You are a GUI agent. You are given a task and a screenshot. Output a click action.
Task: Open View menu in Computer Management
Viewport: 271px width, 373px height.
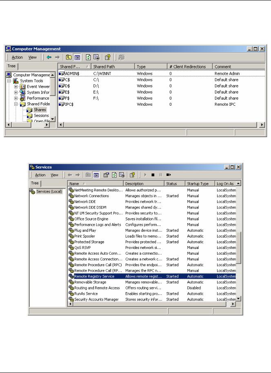click(x=32, y=57)
